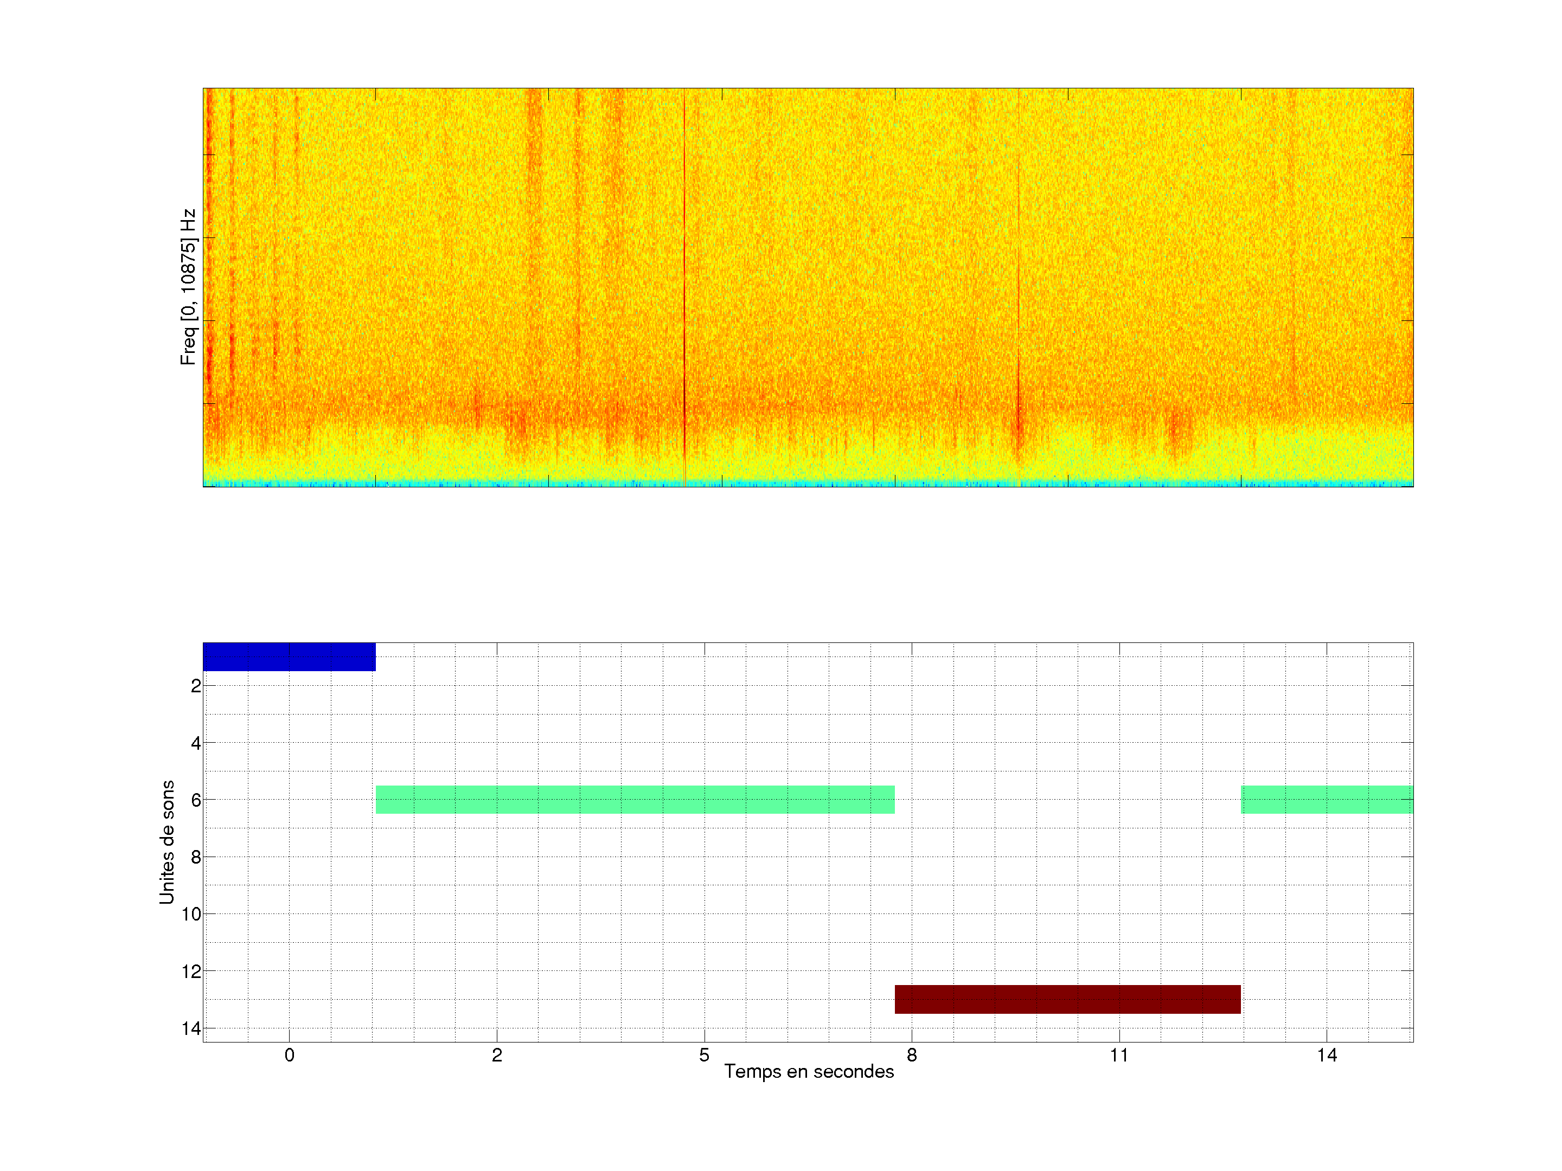Click the y-axis tick label 4
The image size is (1562, 1171).
(196, 743)
